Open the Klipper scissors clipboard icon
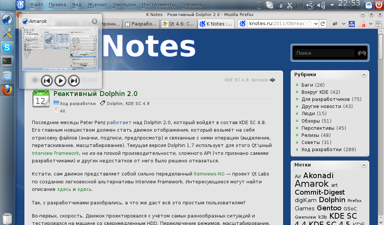 [x=290, y=5]
